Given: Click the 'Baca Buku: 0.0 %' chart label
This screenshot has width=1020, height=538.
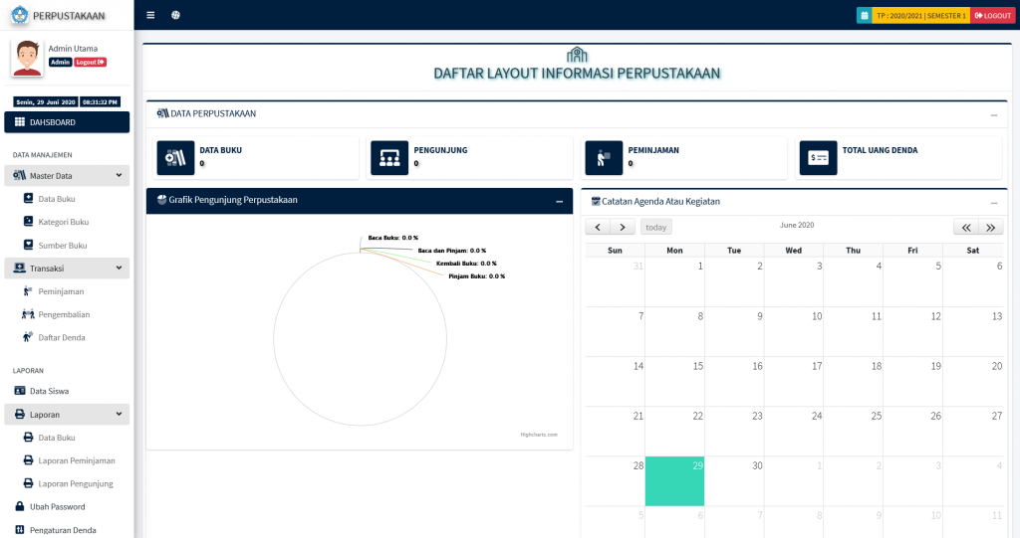Looking at the screenshot, I should (392, 238).
